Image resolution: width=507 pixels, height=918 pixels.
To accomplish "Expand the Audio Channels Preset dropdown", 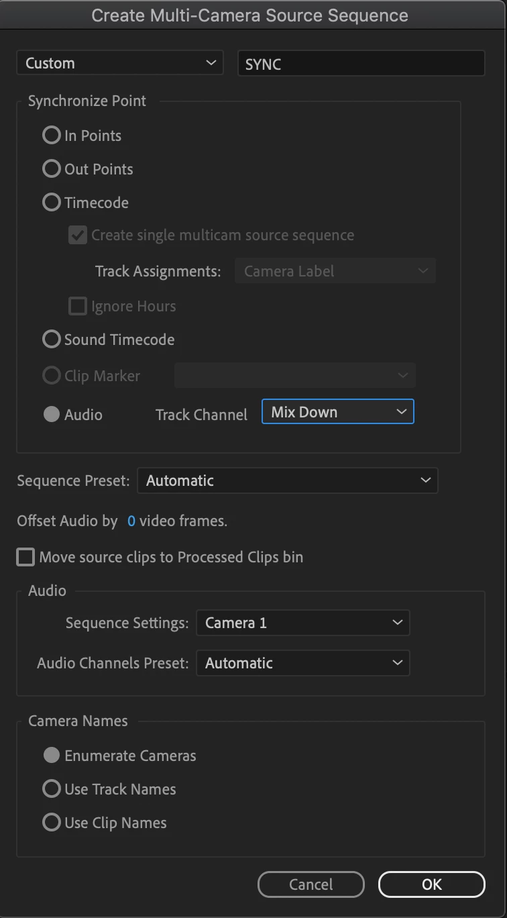I will [x=302, y=663].
